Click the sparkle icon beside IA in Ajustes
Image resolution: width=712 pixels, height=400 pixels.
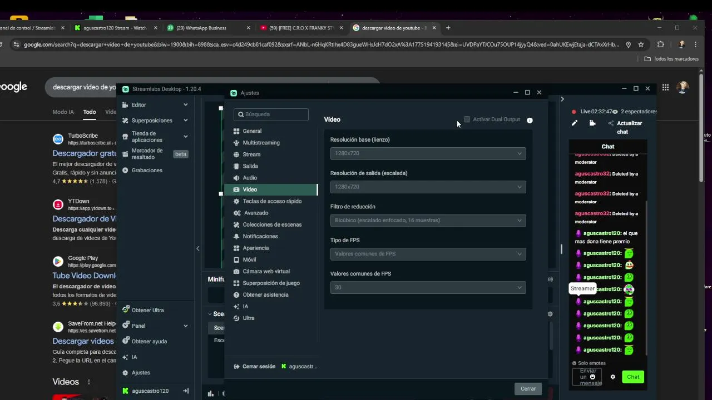(236, 306)
